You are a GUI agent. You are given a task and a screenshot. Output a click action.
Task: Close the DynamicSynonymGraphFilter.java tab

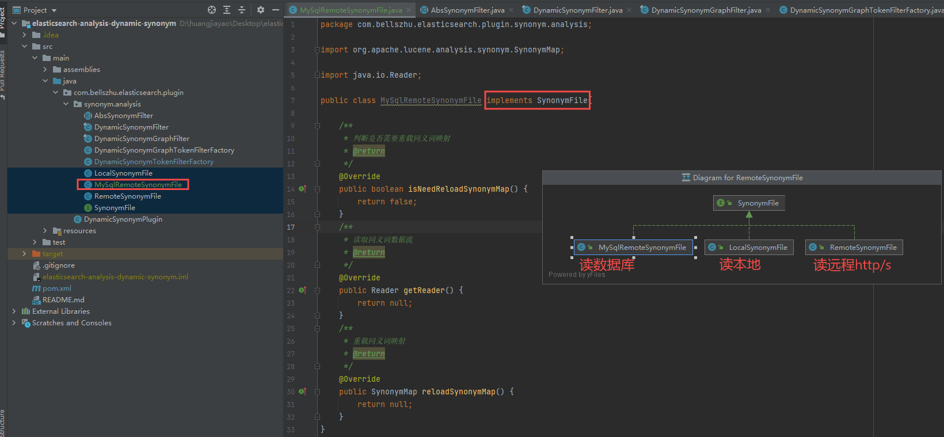[768, 10]
